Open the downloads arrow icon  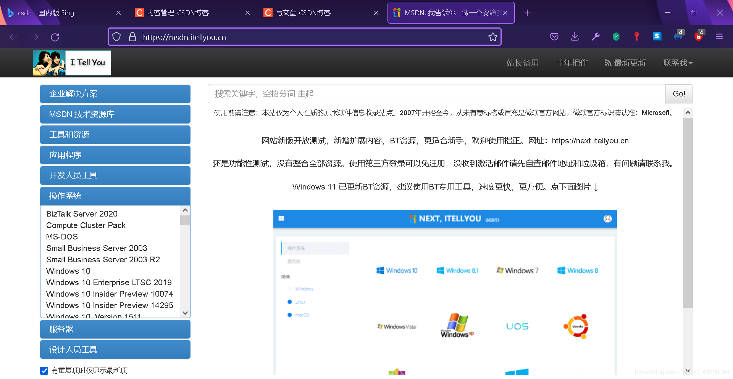[575, 37]
